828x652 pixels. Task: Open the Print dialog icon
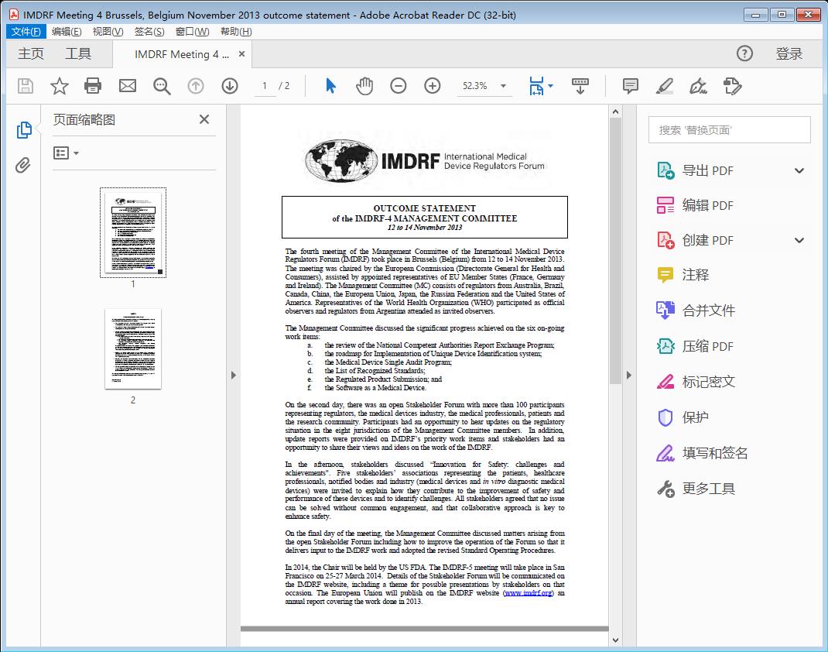coord(93,86)
